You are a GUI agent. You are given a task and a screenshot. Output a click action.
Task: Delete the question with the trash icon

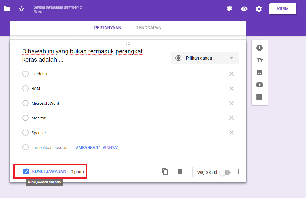(180, 172)
